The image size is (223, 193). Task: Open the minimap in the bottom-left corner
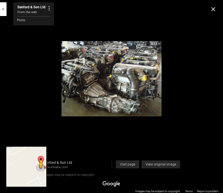(26, 166)
